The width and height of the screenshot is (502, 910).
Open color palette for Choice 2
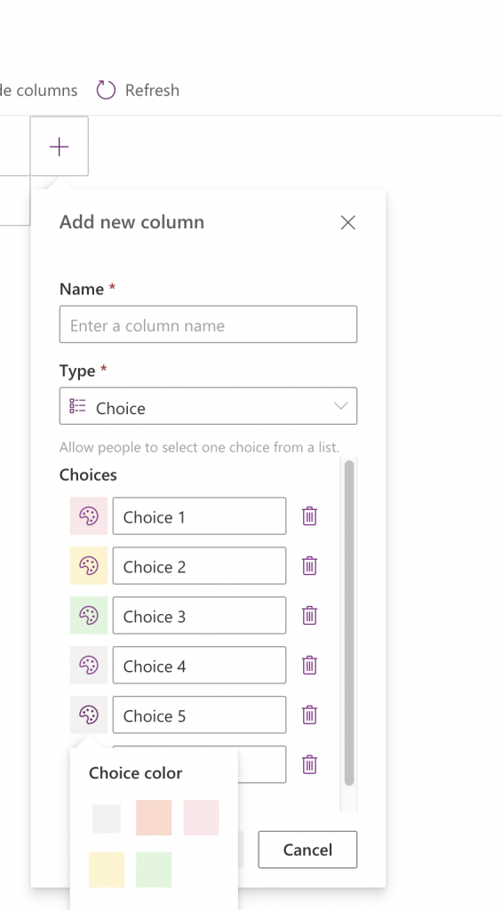pos(89,566)
